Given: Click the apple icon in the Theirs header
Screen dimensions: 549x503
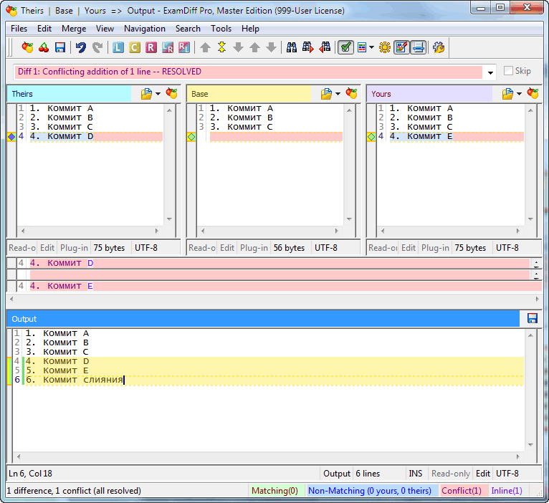Looking at the screenshot, I should (171, 93).
